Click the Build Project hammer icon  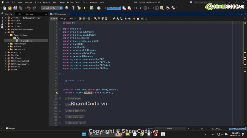(x=73, y=8)
